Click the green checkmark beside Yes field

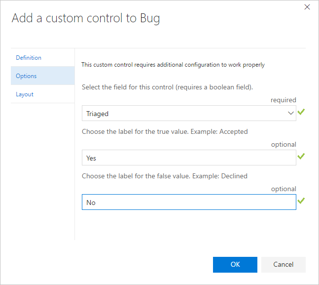tap(301, 156)
